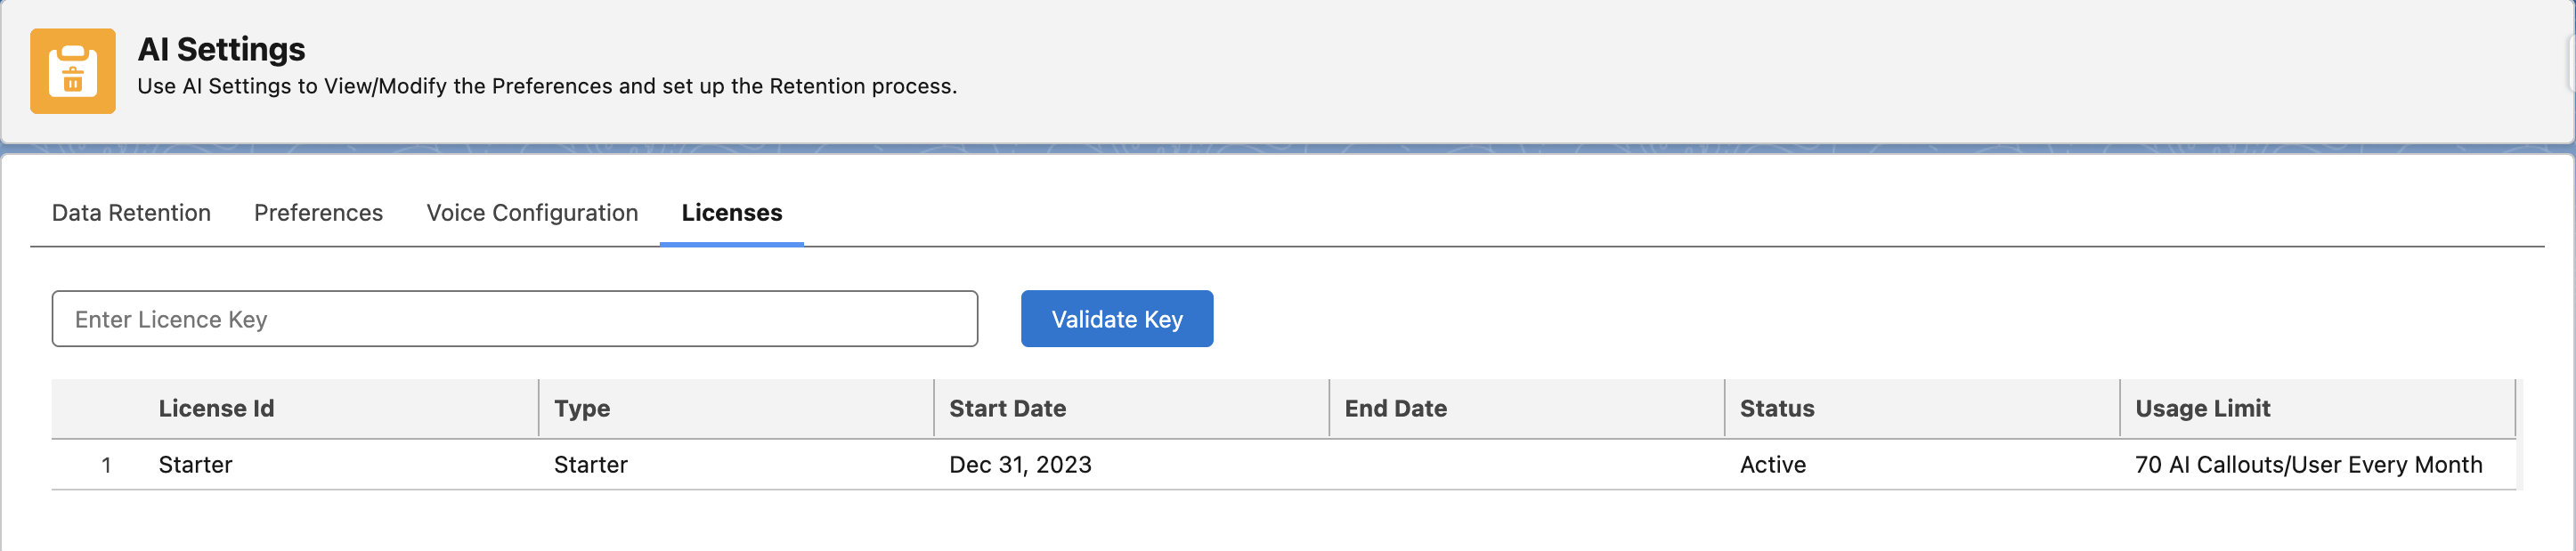Click the AI Settings page title

pyautogui.click(x=221, y=49)
